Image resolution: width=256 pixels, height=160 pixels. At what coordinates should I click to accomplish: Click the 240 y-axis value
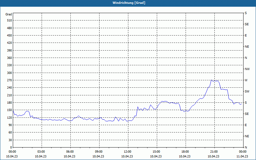click(10, 88)
